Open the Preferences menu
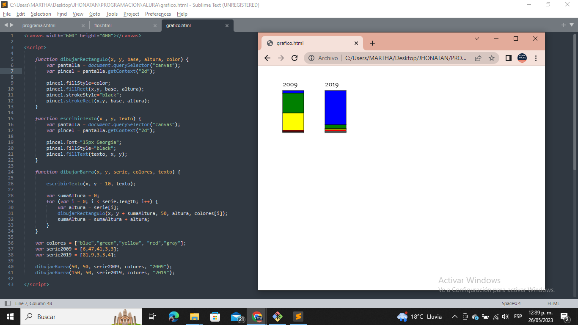The image size is (578, 325). 158,14
